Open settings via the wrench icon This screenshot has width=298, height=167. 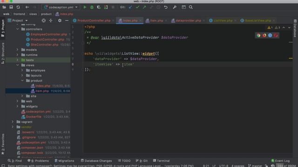click(175, 7)
